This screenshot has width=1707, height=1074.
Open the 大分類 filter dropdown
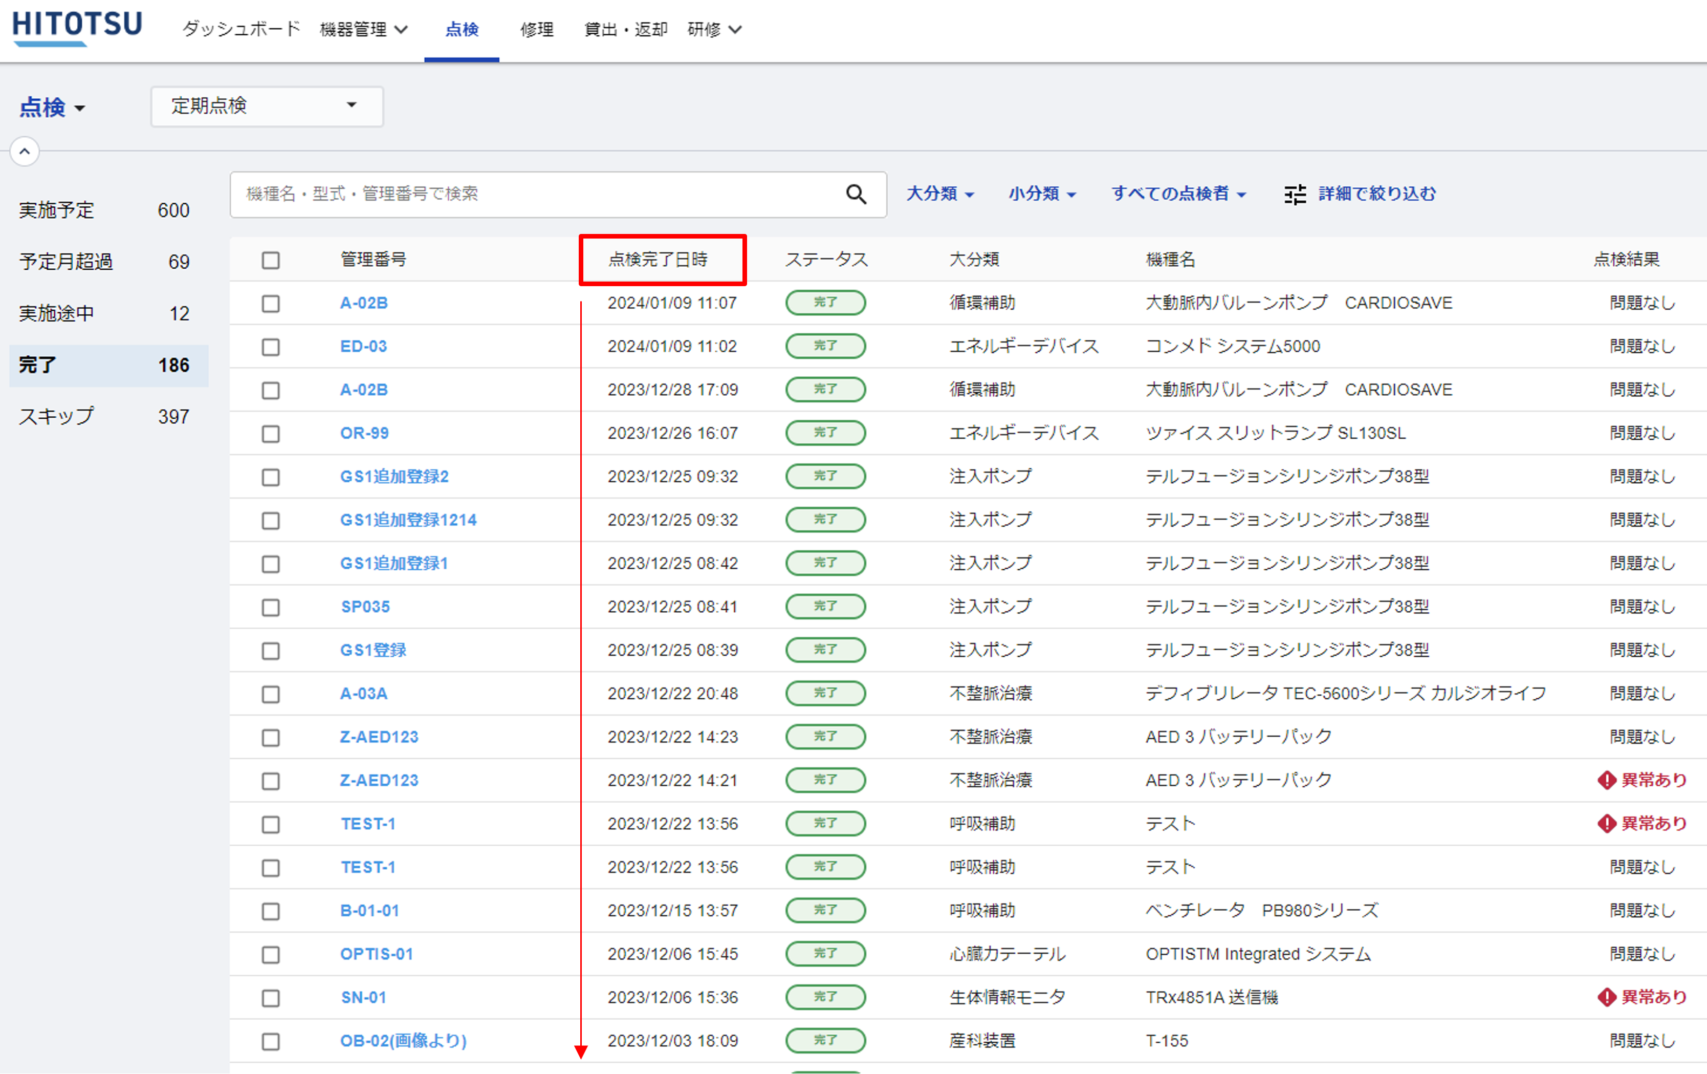tap(940, 194)
